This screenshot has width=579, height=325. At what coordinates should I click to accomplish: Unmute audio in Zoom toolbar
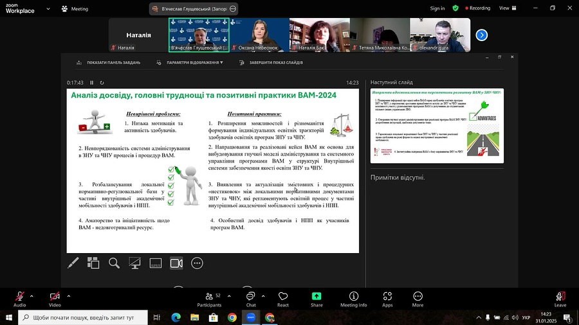pos(19,299)
